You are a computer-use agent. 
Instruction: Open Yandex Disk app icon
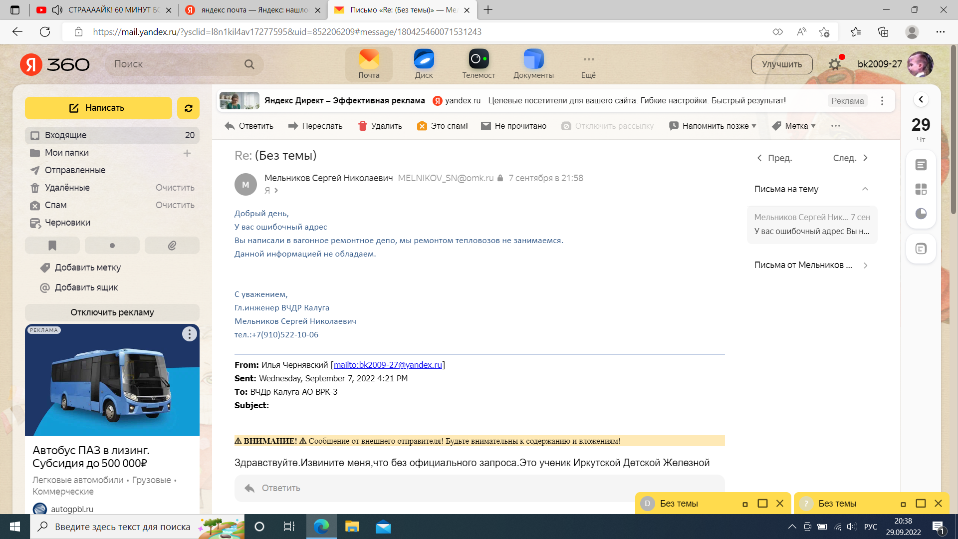pos(424,59)
